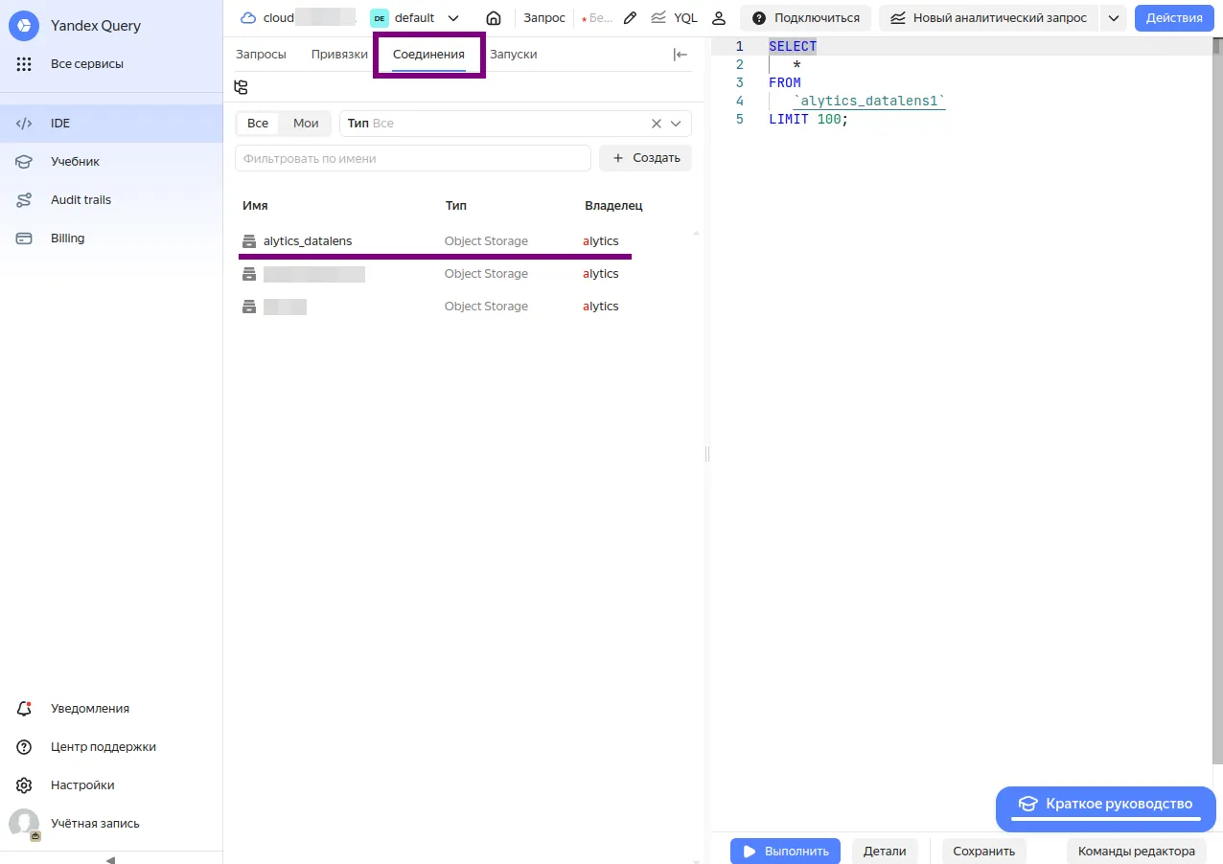Run query with Выполнить button
1223x864 pixels.
coord(785,851)
